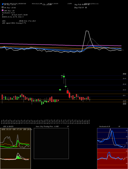128x169 pixels.
Task: Open the 'ADX & MACD' panel title
Action: [8, 126]
